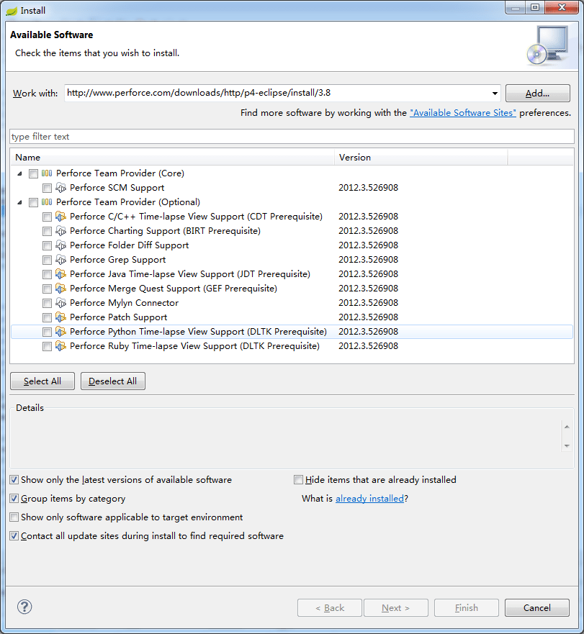Viewport: 584px width, 634px height.
Task: Click the Select All button
Action: tap(42, 381)
